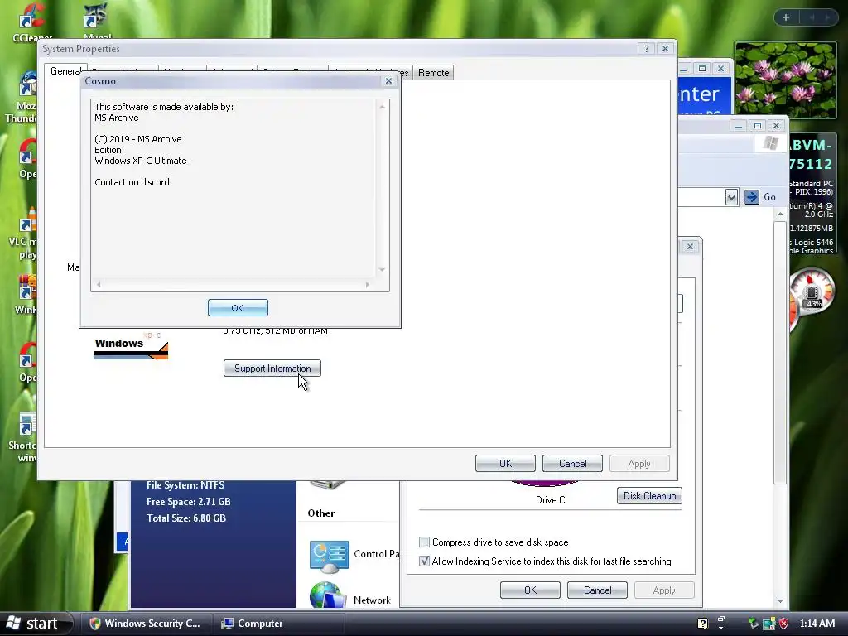
Task: Select the General tab
Action: (65, 71)
